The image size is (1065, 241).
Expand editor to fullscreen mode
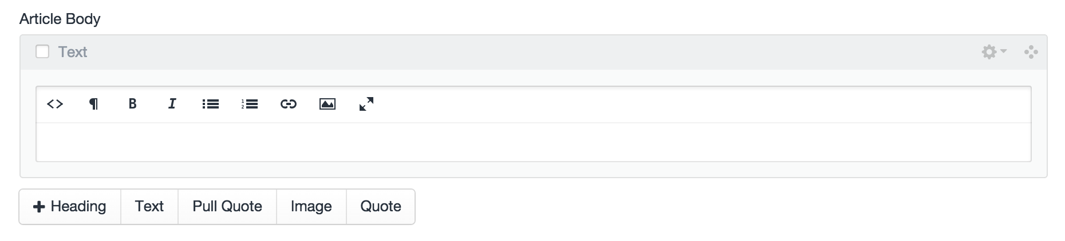(x=366, y=104)
